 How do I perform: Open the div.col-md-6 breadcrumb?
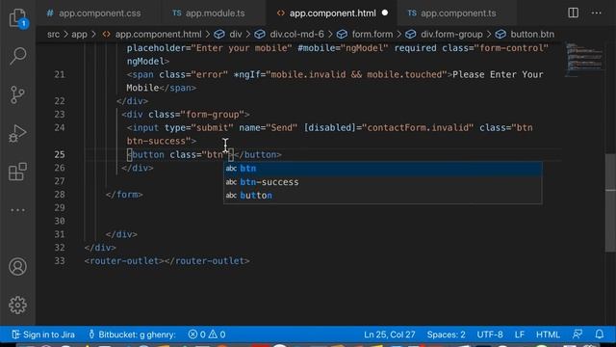coord(290,35)
